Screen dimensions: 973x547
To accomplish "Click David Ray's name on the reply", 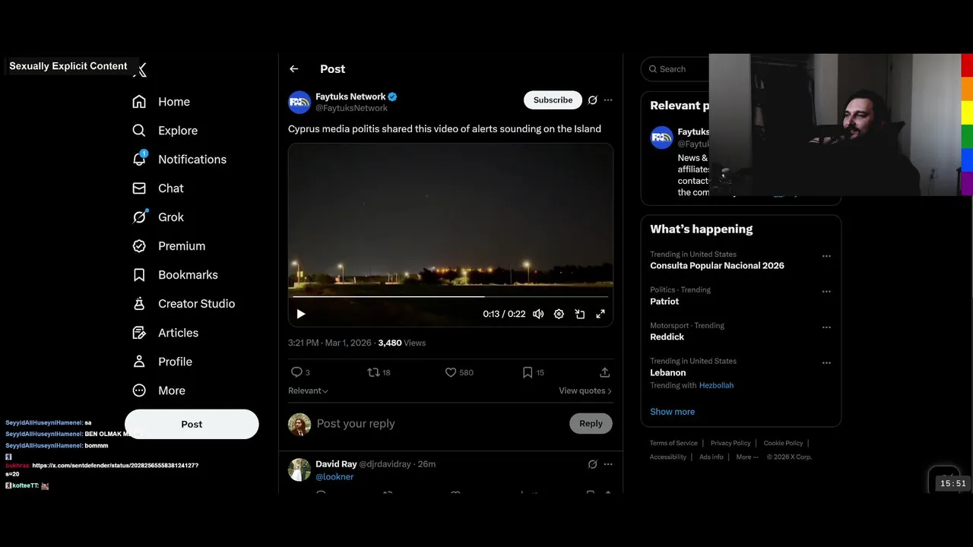I will tap(336, 464).
